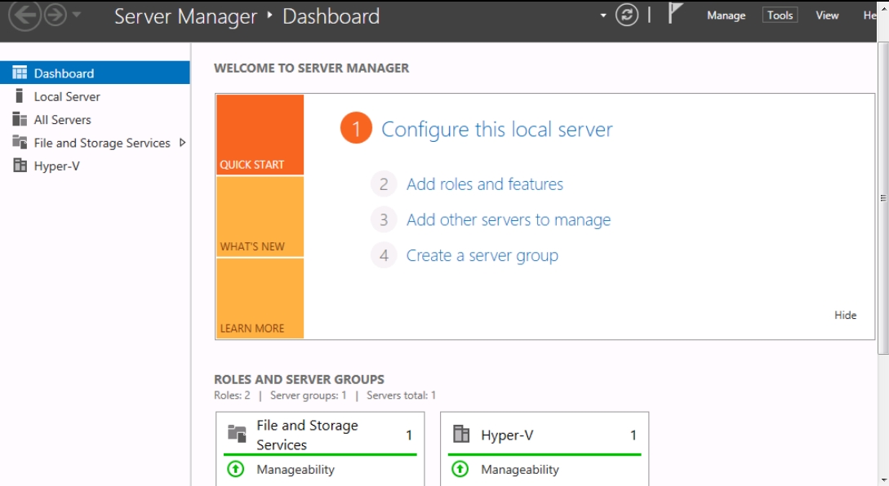Click the File and Storage Services tile icon
This screenshot has height=486, width=889.
237,433
